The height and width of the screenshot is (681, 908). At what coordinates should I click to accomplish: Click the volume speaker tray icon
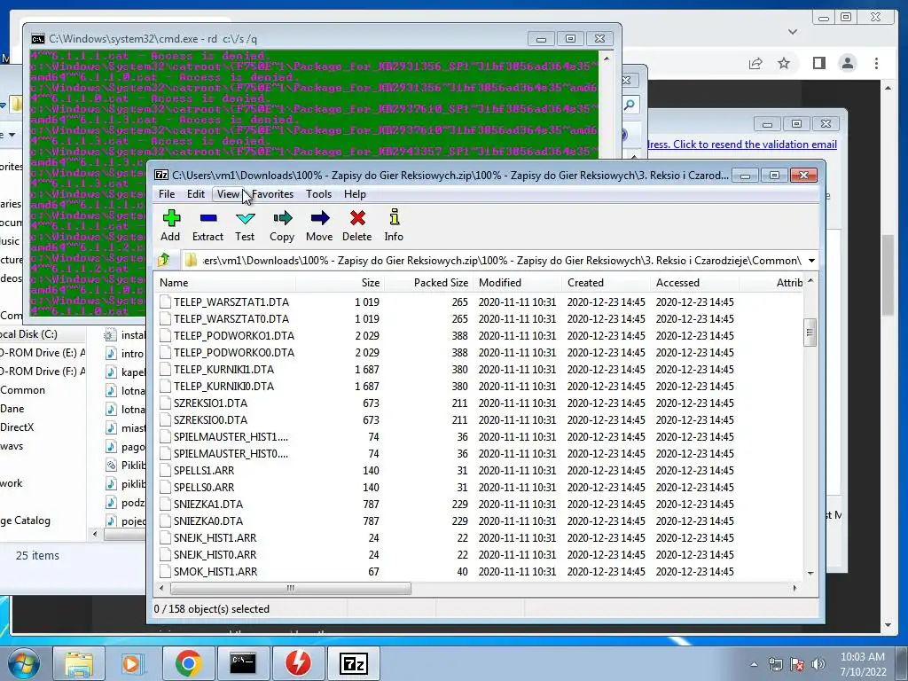818,663
